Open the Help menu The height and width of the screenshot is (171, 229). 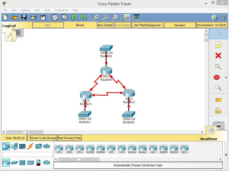pos(75,10)
